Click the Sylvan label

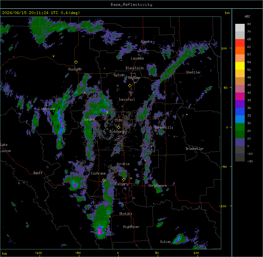119,75
